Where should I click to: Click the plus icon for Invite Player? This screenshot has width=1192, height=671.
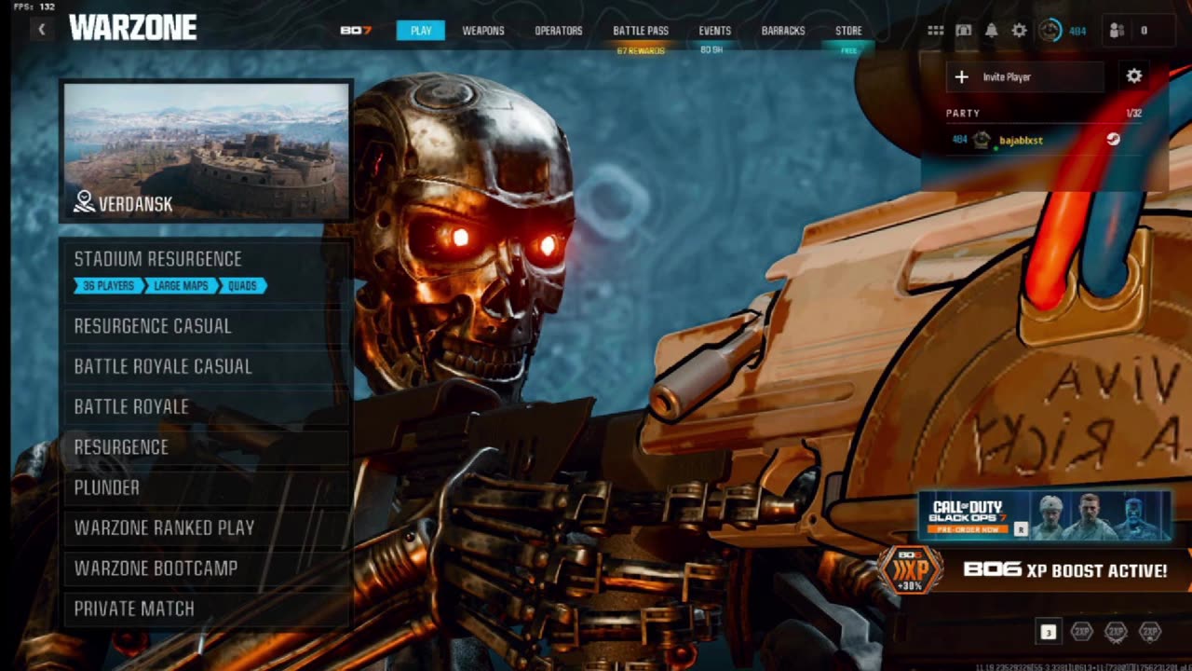(962, 76)
